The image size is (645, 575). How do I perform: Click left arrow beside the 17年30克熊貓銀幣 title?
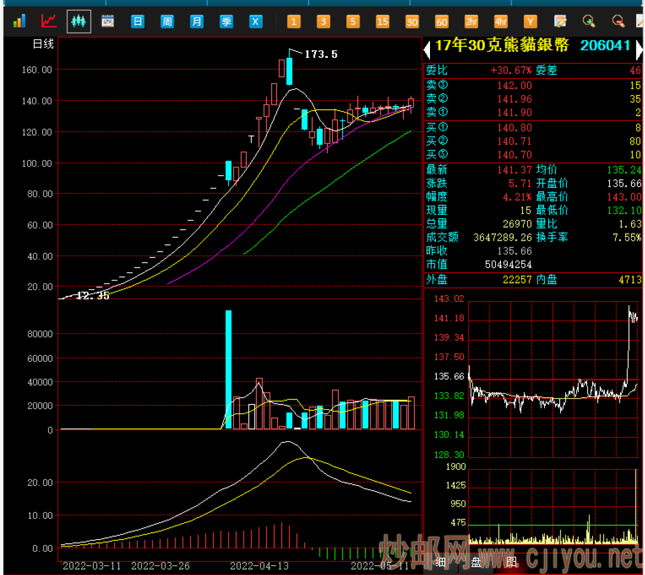click(427, 47)
